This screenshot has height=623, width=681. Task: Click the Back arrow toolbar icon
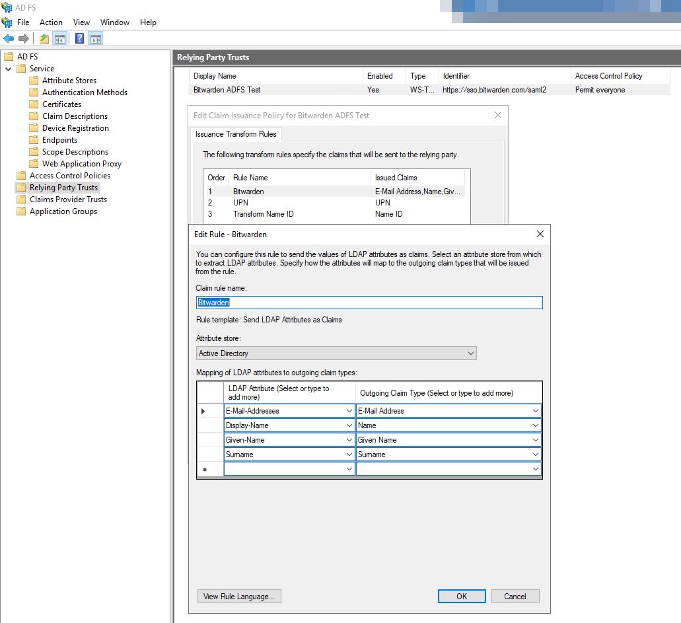tap(9, 39)
